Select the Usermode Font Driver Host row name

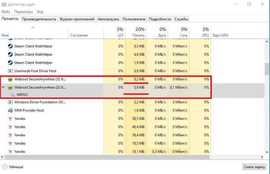pos(35,71)
